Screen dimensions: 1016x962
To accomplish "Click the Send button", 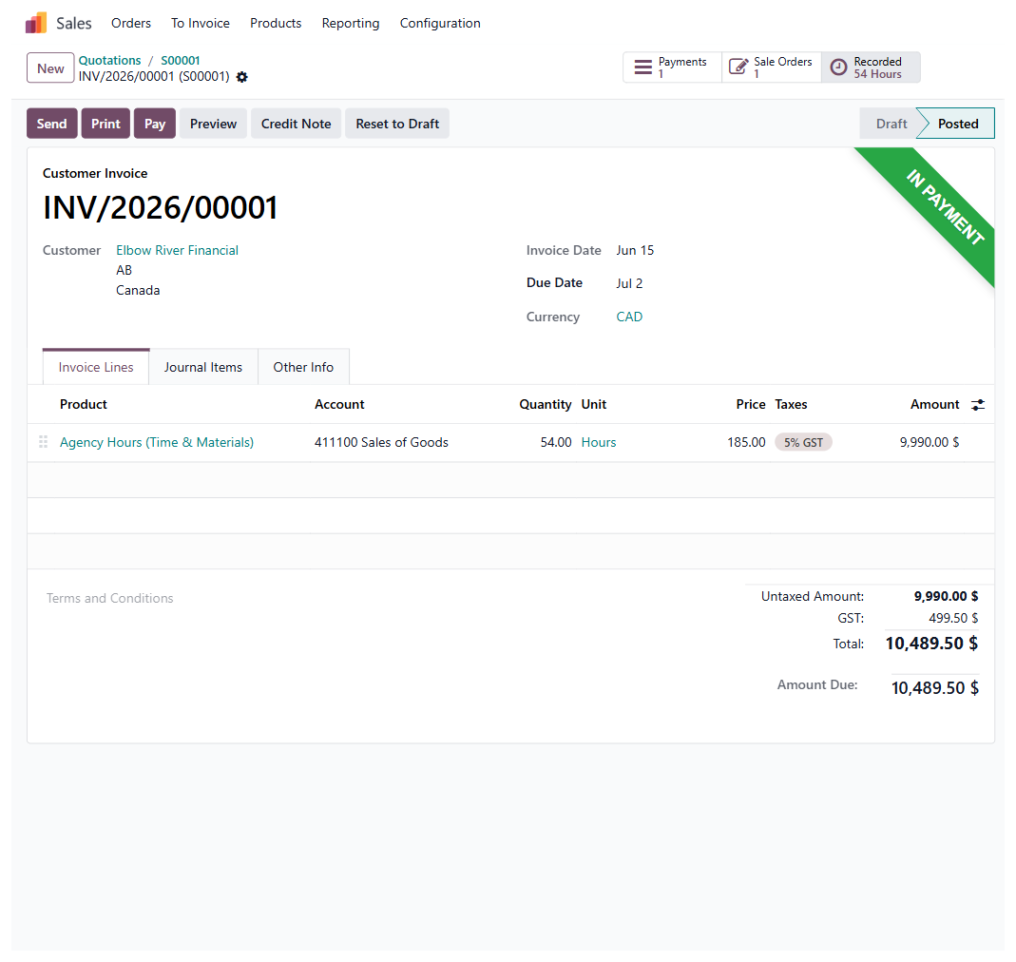I will tap(52, 124).
